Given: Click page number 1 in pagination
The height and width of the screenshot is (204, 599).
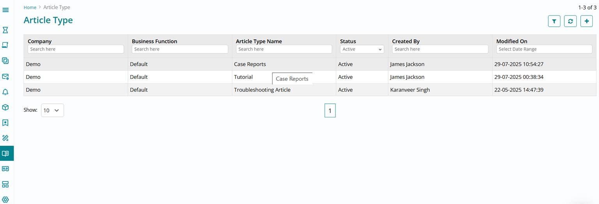Looking at the screenshot, I should tap(330, 111).
